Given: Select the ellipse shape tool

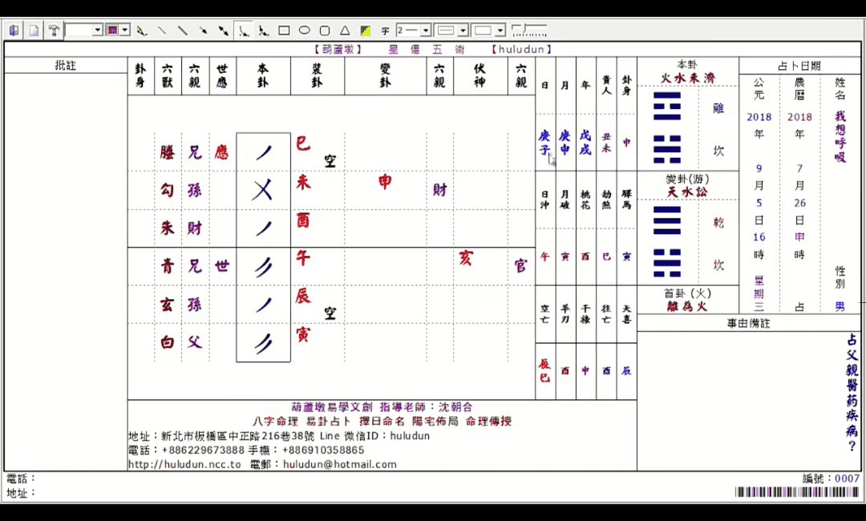Looking at the screenshot, I should coord(305,30).
